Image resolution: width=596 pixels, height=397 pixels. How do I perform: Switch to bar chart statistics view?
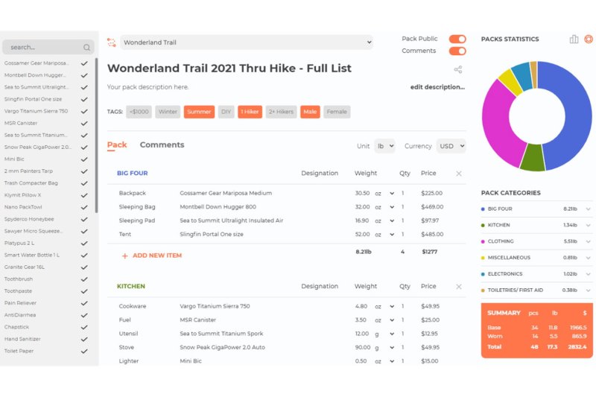pyautogui.click(x=574, y=39)
